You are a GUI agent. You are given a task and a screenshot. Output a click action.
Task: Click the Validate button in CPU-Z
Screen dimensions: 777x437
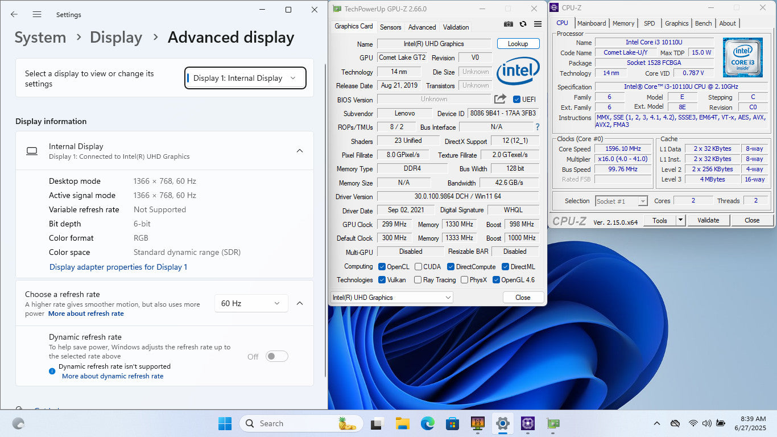(x=708, y=220)
